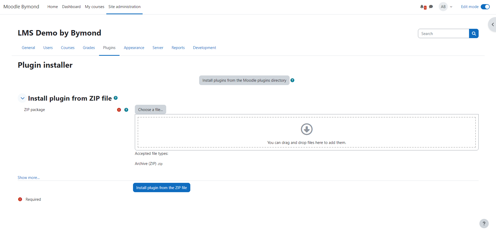Image resolution: width=496 pixels, height=236 pixels.
Task: Click the Edit mode label text
Action: tap(470, 7)
